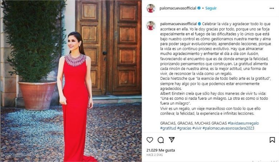Click the avatar beside the caption
This screenshot has width=279, height=162.
coord(151,25)
